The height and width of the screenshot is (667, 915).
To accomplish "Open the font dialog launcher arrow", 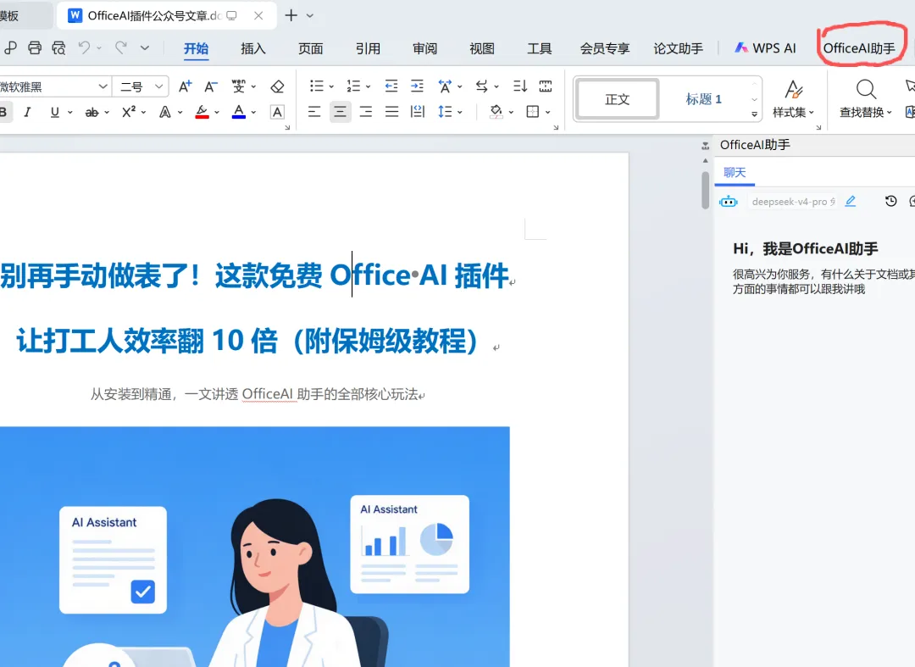I will pos(287,127).
